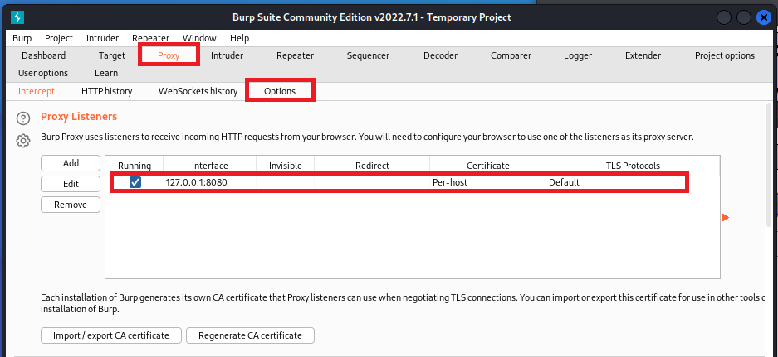The image size is (778, 357).
Task: Open the Intruder menu in menu bar
Action: (102, 38)
